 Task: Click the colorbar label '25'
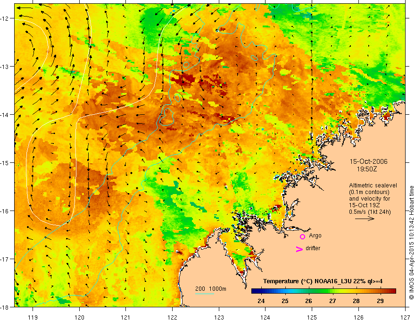pyautogui.click(x=285, y=301)
